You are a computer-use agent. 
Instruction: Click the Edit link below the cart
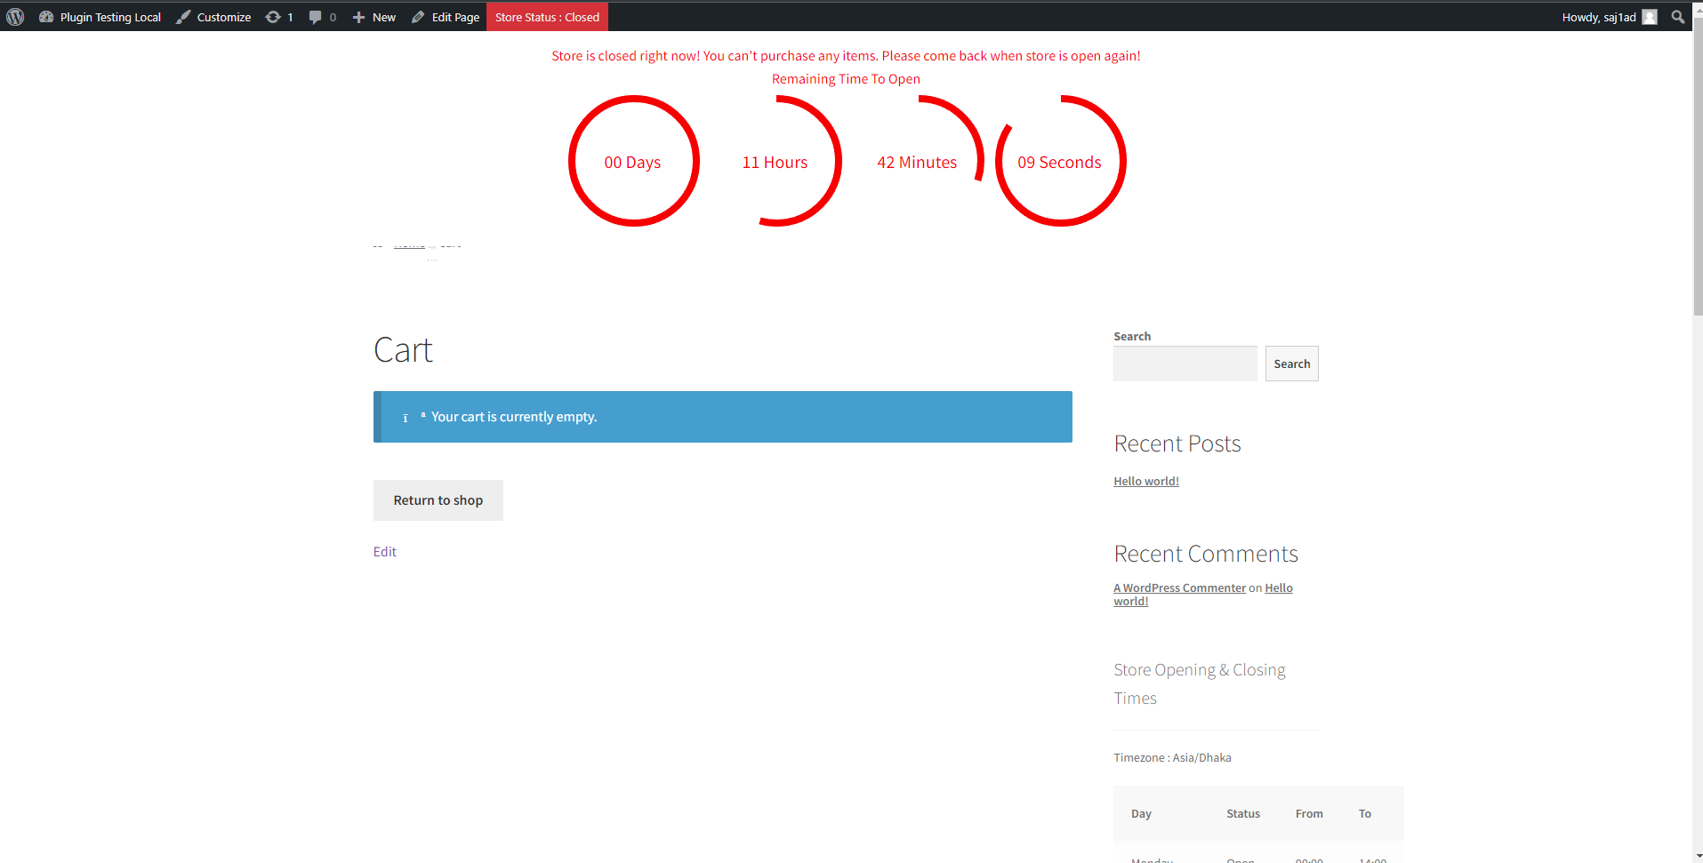click(384, 552)
